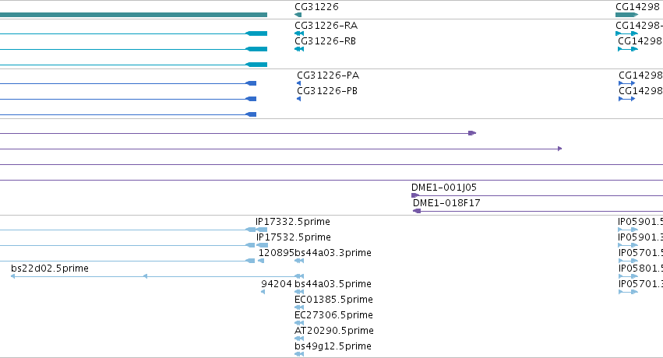Click the CG31226 gene label
The height and width of the screenshot is (358, 663).
(316, 7)
